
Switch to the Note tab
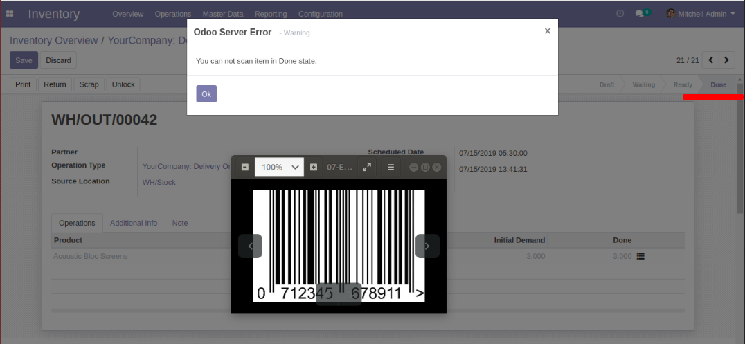[x=180, y=223]
